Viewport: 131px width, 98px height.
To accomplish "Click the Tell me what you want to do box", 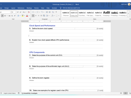I will [x=71, y=8].
